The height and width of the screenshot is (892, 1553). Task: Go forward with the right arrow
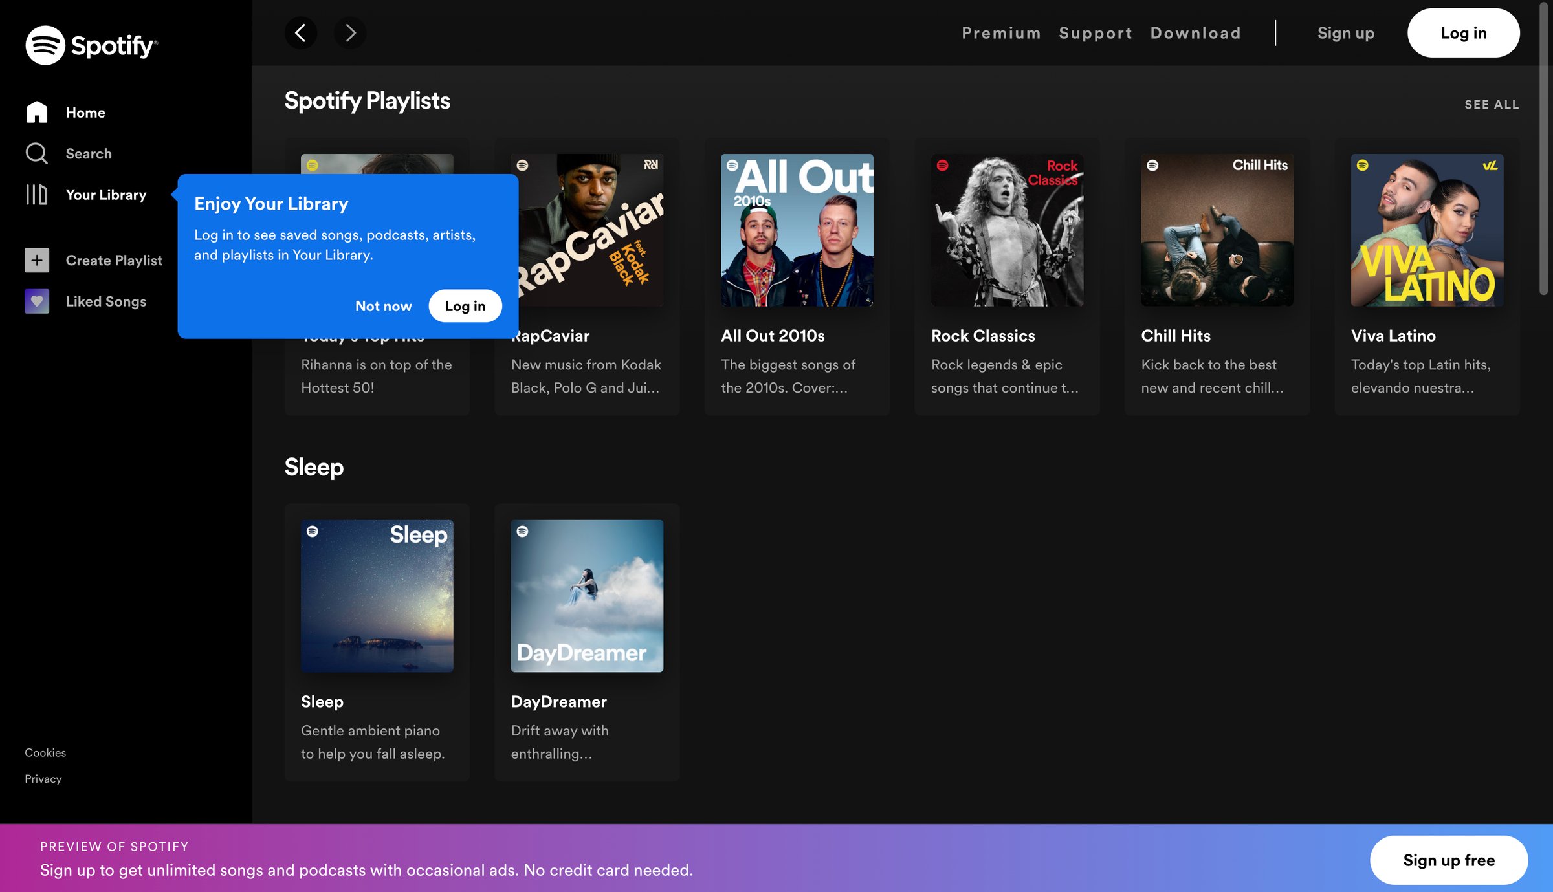350,33
